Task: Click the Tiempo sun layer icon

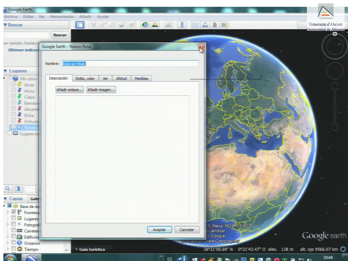Action: [19, 249]
